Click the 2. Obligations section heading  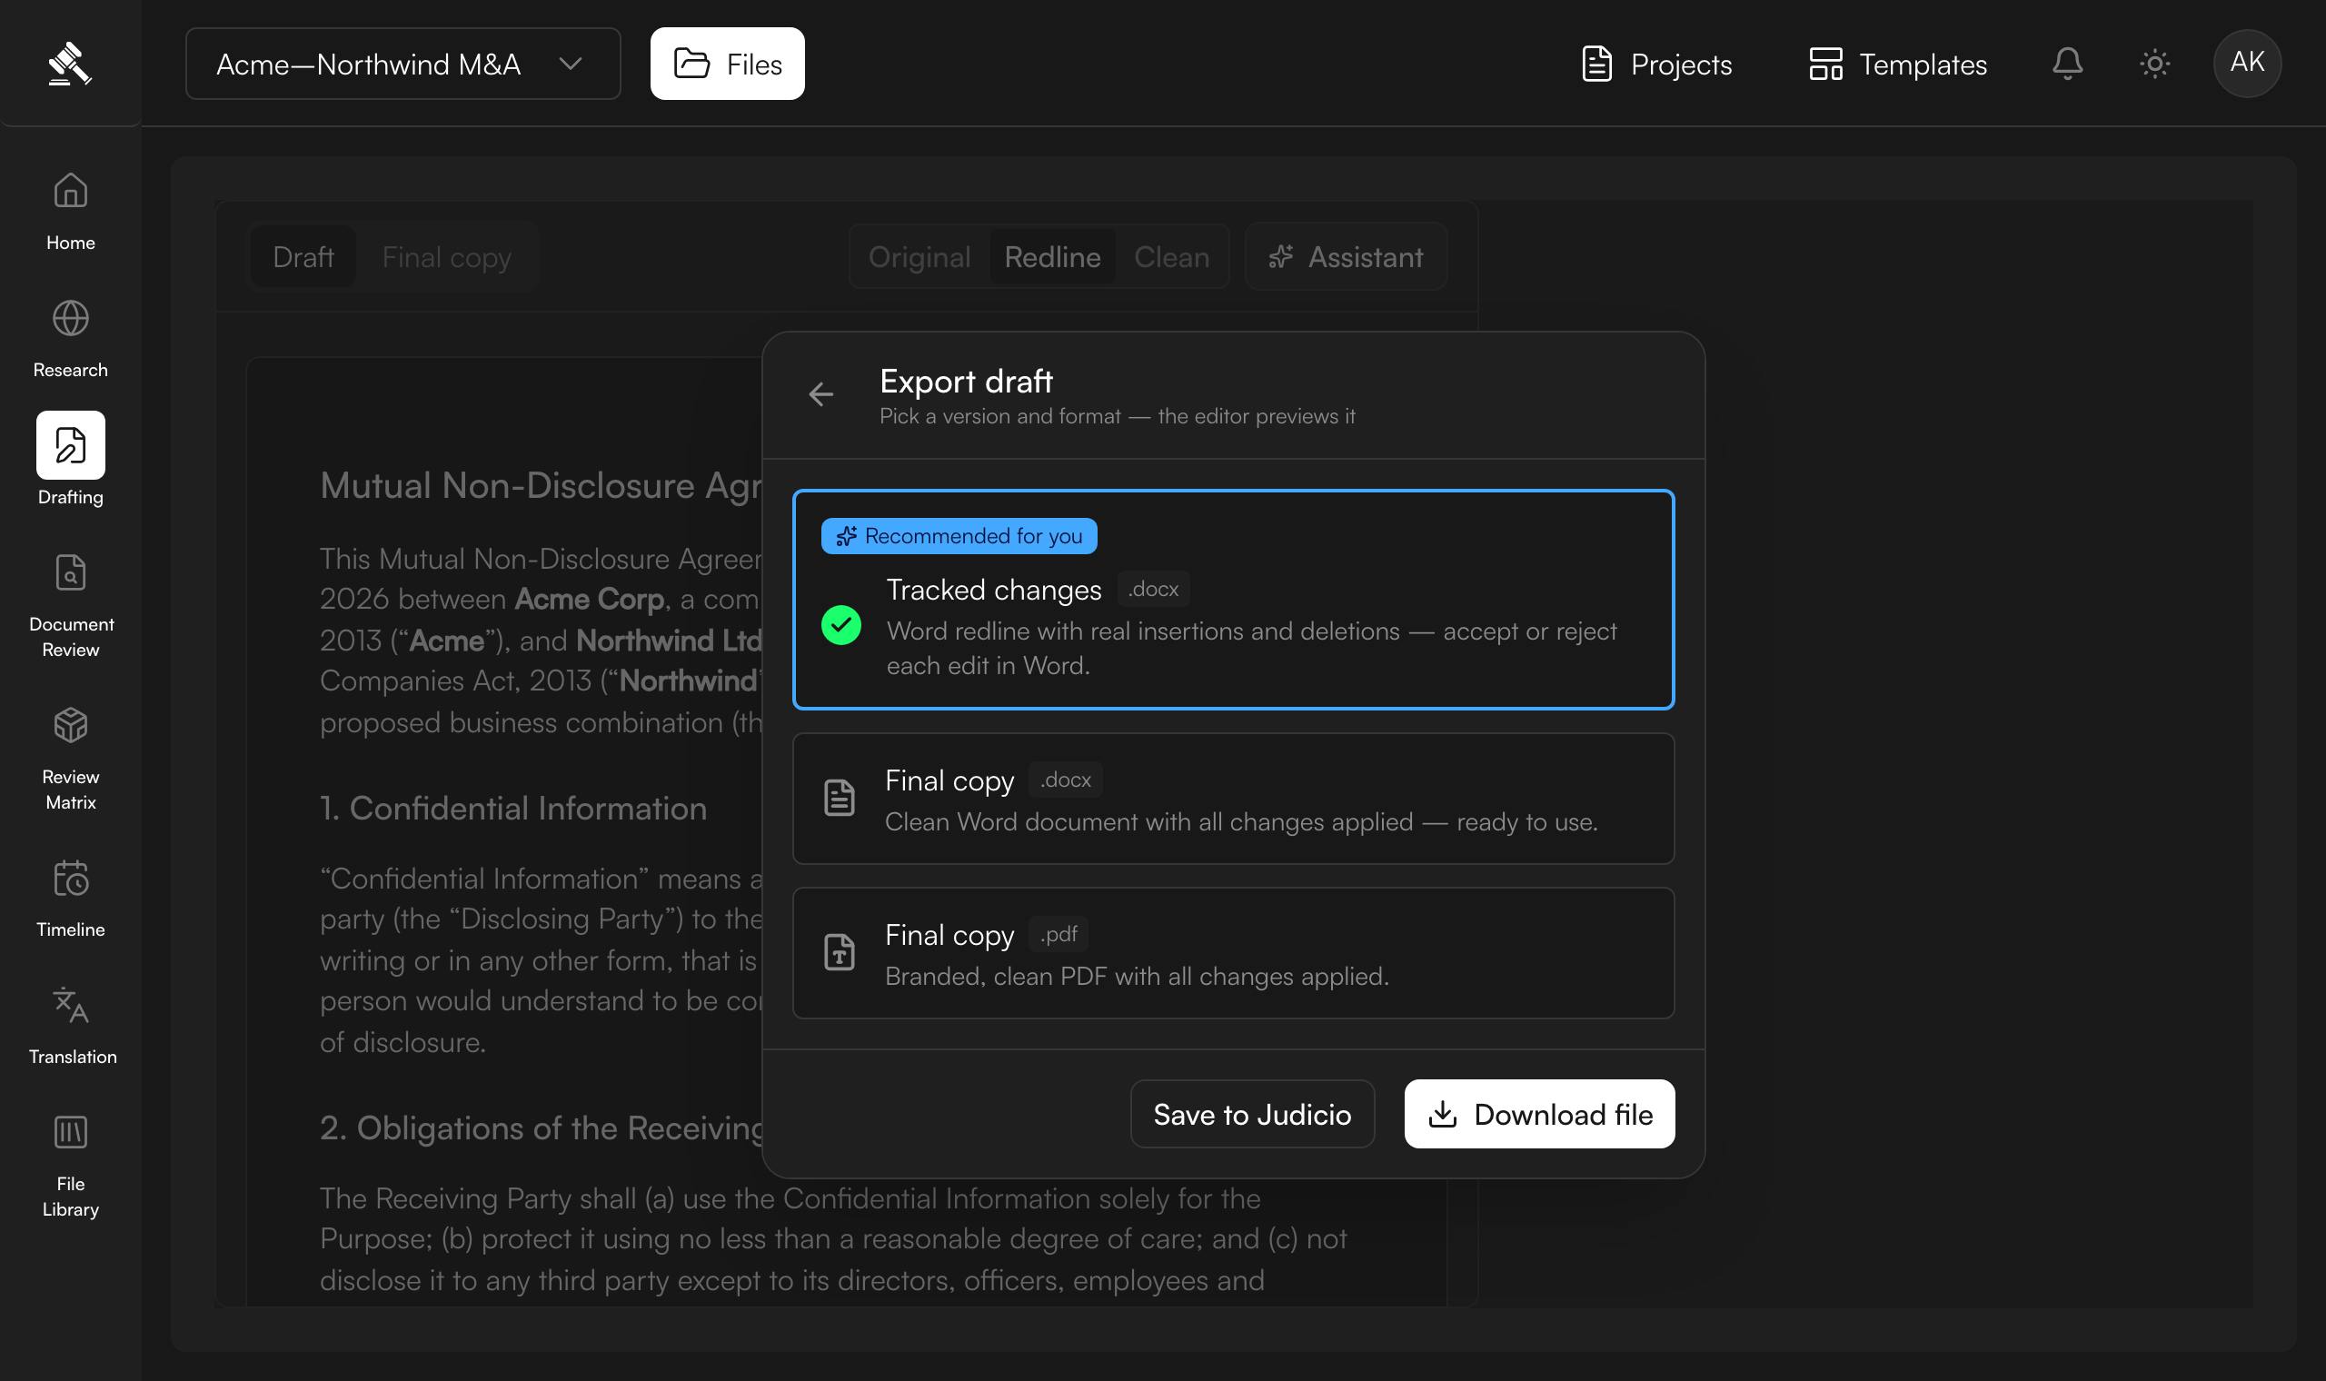click(x=542, y=1128)
